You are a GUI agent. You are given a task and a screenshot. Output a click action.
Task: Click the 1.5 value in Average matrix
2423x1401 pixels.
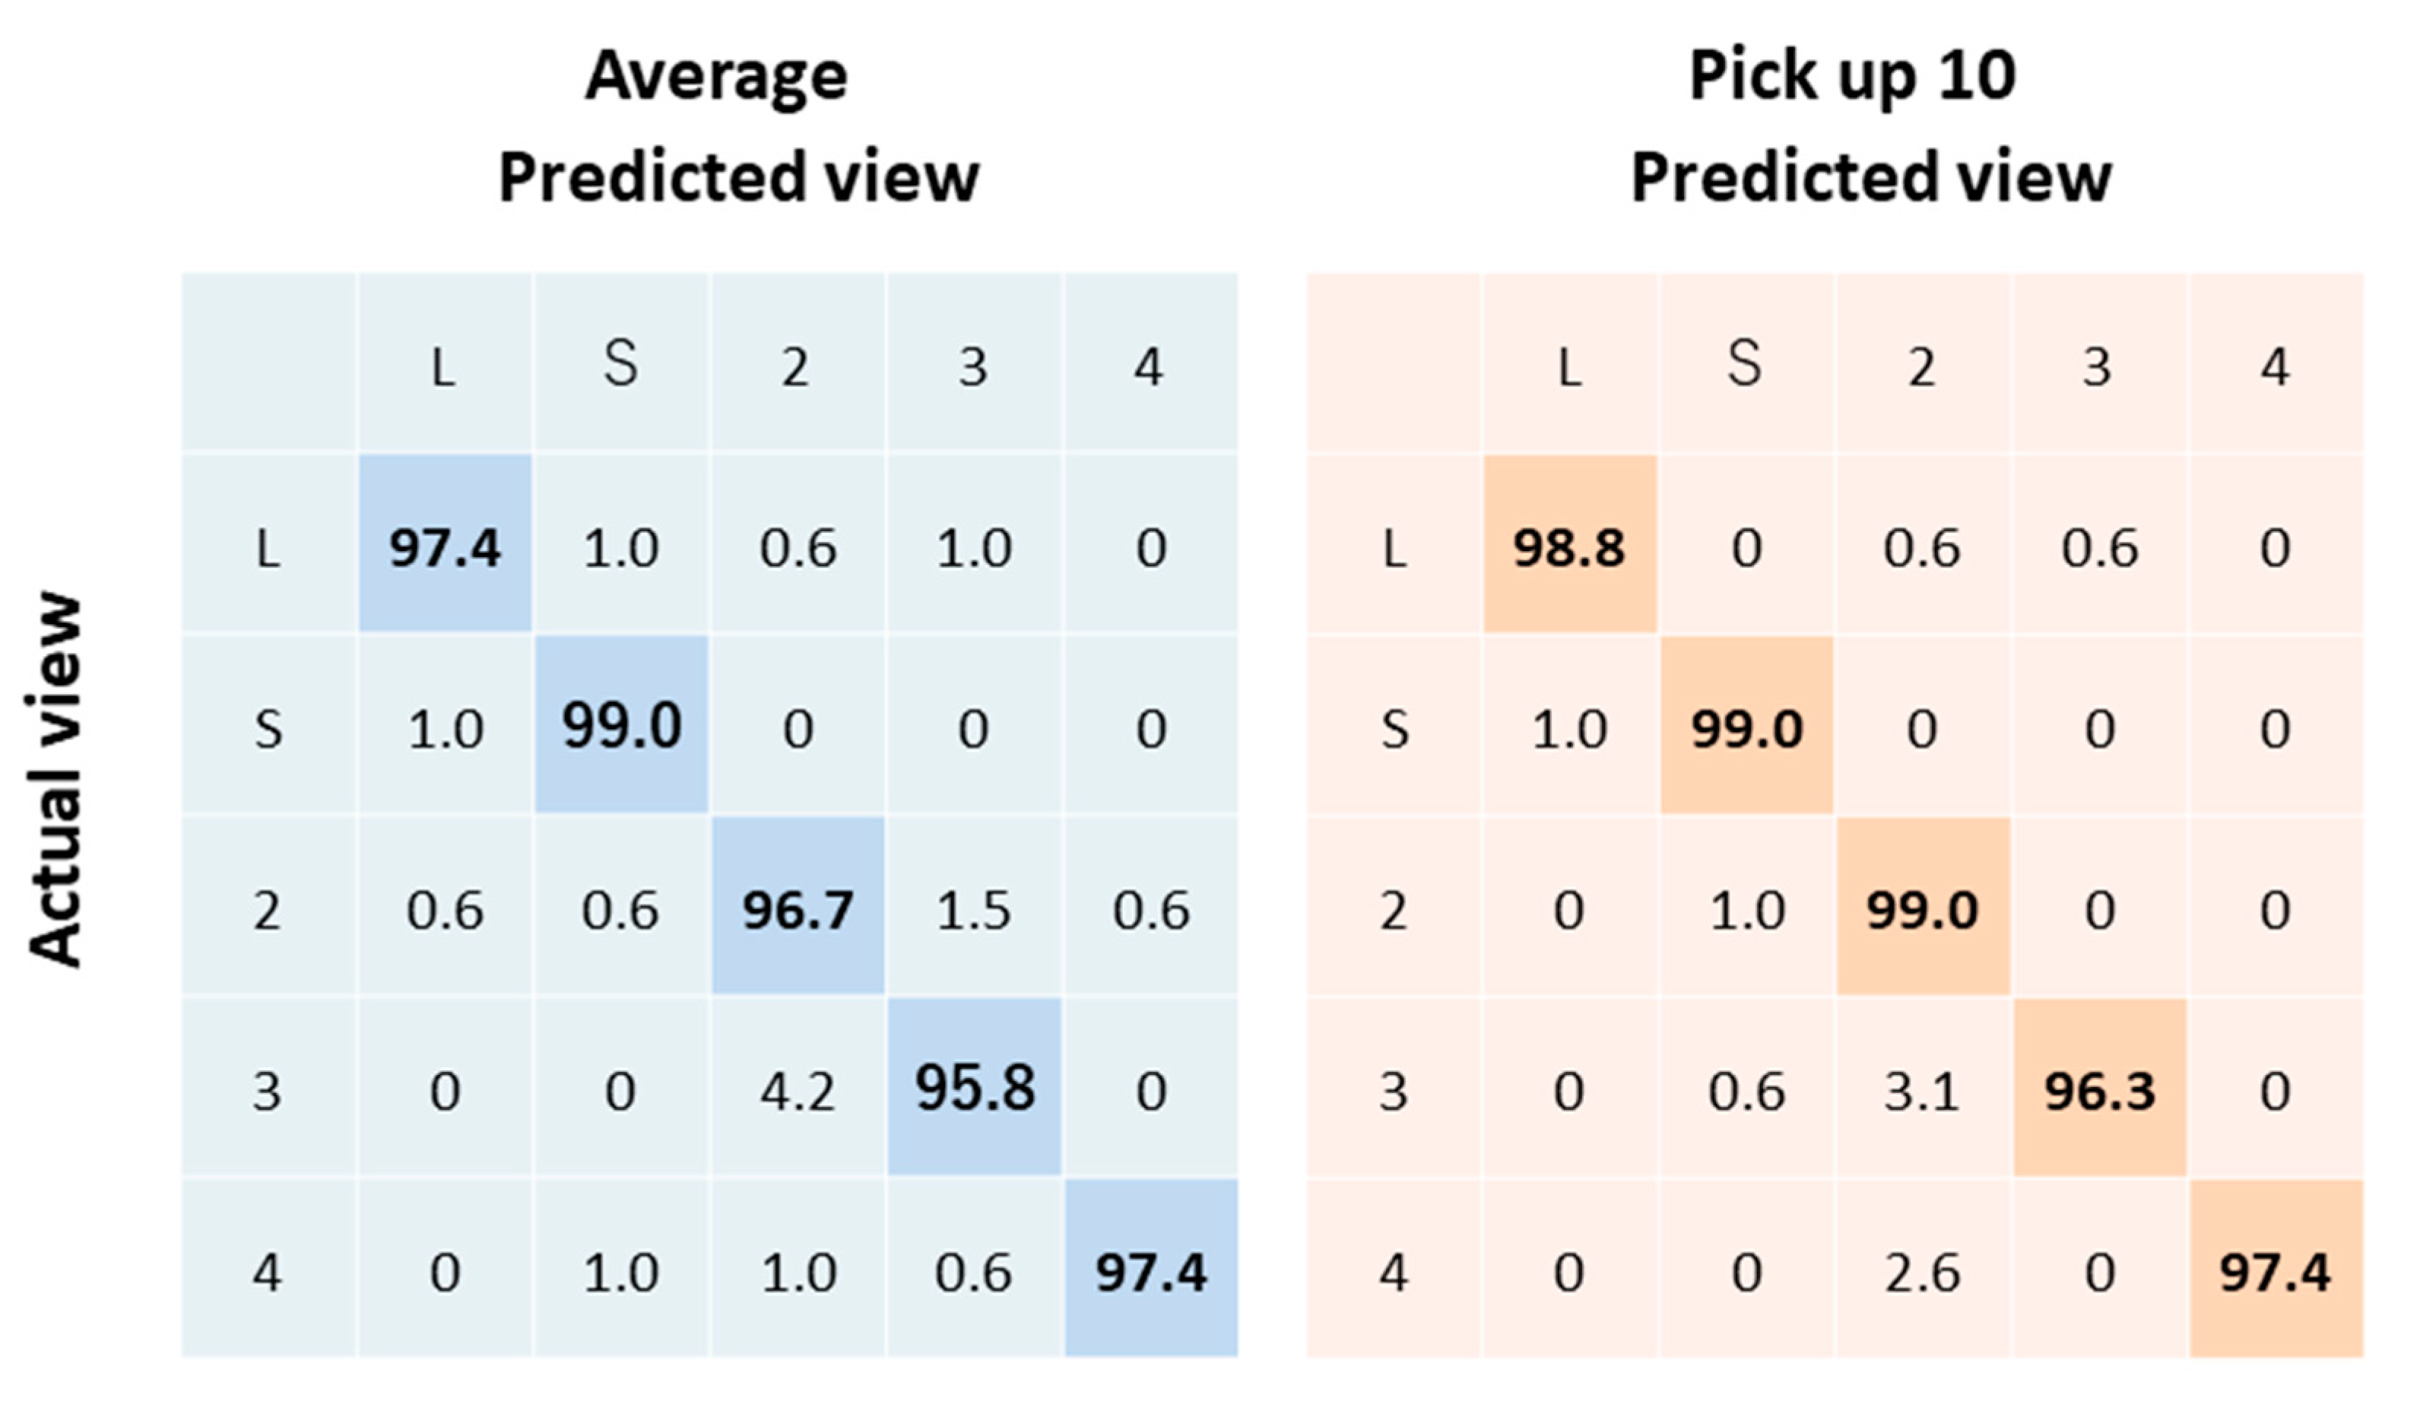point(974,908)
